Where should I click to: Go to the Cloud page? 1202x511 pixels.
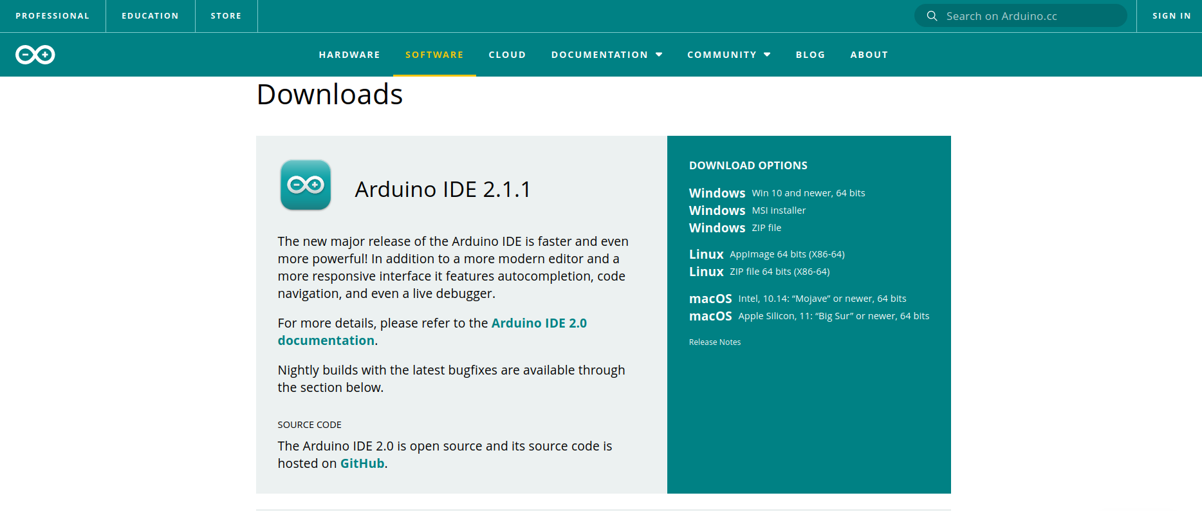point(507,55)
